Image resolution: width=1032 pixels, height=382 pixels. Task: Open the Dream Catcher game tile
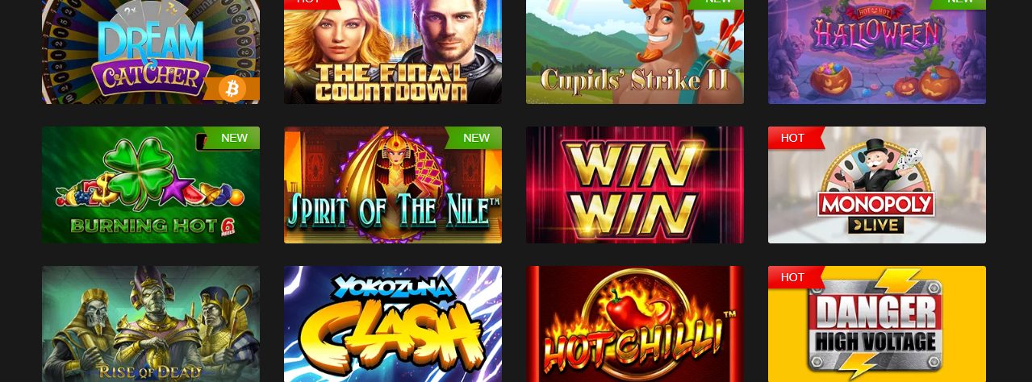151,52
